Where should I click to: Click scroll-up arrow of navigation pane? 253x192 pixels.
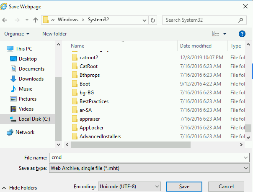[58, 44]
